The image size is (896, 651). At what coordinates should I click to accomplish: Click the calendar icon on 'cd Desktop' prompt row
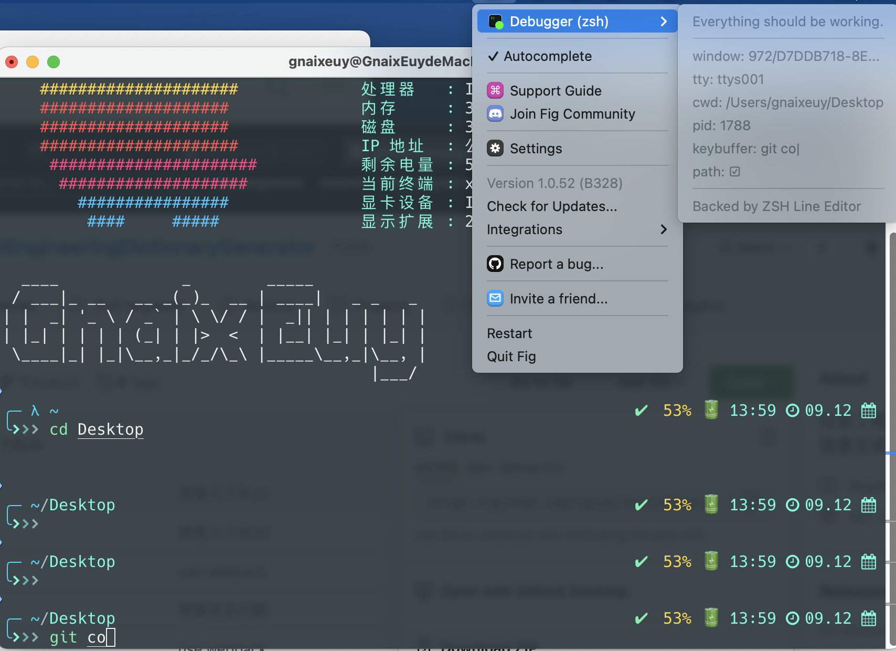point(869,411)
